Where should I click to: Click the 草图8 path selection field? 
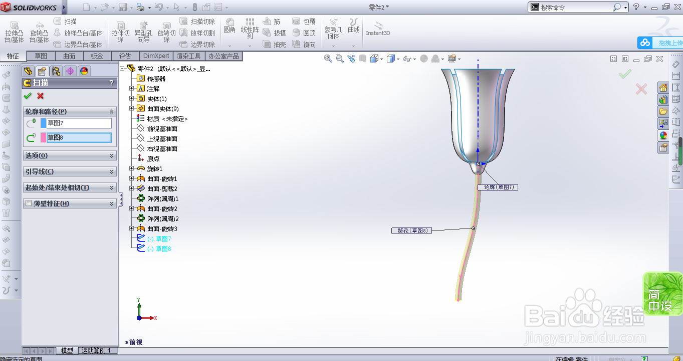point(79,137)
